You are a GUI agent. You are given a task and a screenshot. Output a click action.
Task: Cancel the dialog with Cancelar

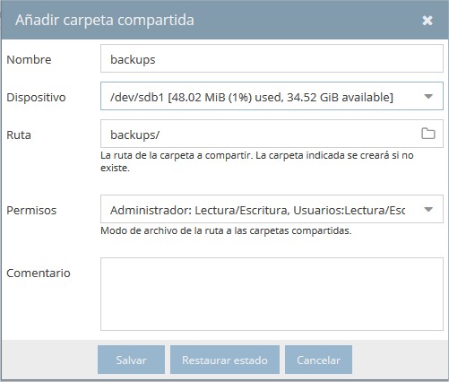click(x=318, y=360)
